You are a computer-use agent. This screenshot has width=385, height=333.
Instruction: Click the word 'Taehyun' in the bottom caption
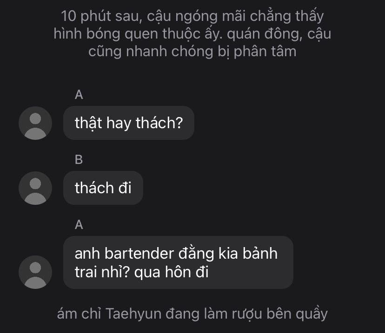[x=133, y=314]
